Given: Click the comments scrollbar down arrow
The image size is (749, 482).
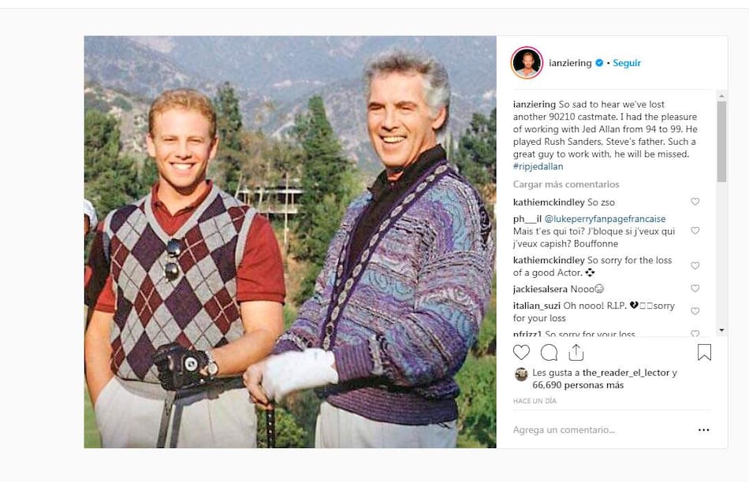Looking at the screenshot, I should coord(721,330).
